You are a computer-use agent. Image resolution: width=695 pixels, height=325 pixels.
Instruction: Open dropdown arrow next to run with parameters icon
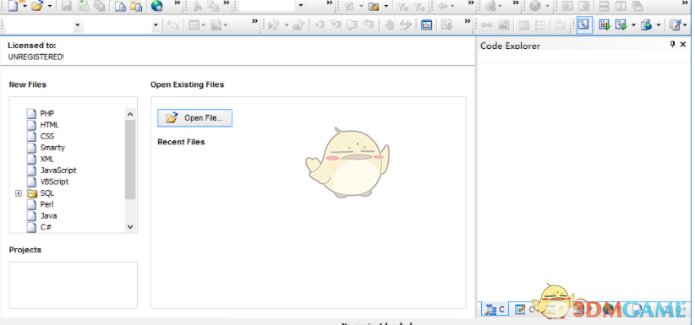633,25
